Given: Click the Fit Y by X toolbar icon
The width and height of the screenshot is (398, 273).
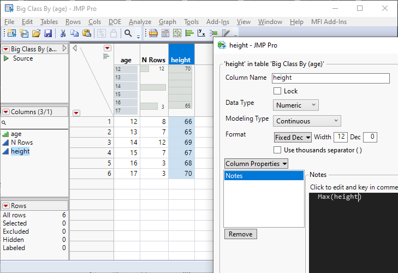Looking at the screenshot, I should tap(201, 33).
